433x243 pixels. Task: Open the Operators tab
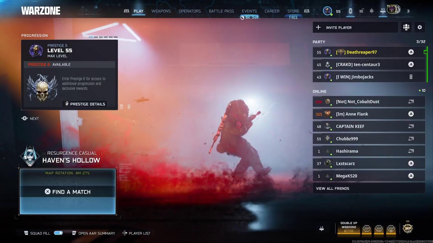pos(190,11)
